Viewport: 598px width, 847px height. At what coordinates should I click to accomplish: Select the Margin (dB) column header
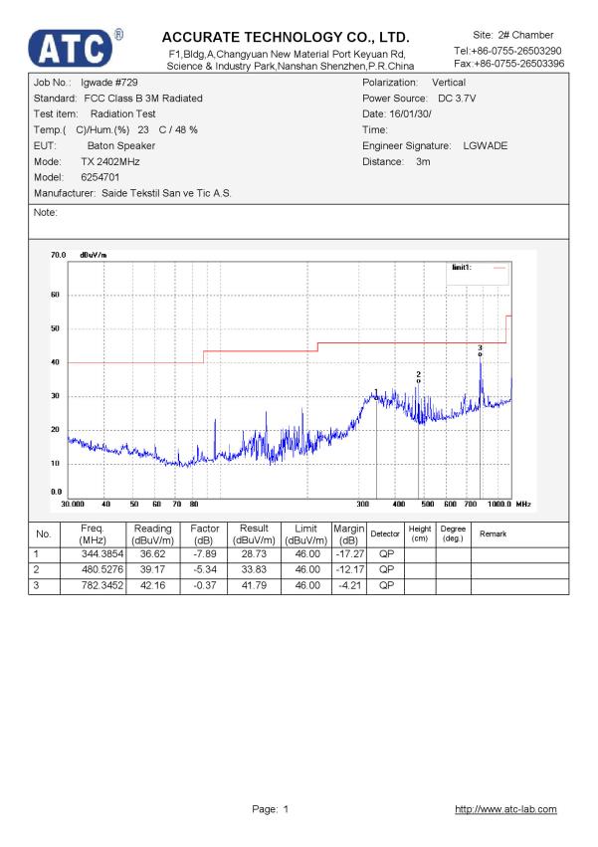pyautogui.click(x=349, y=534)
